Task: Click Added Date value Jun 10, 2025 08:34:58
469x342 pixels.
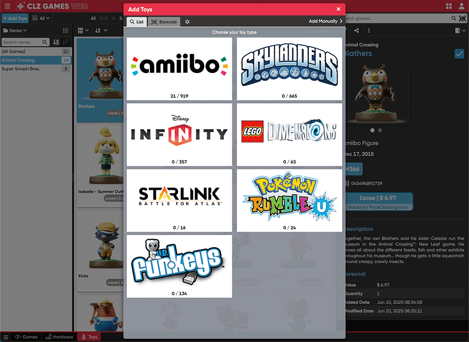Action: [x=399, y=302]
